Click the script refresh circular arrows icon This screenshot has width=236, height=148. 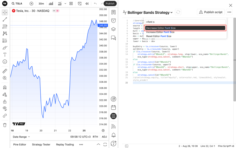click(x=178, y=12)
